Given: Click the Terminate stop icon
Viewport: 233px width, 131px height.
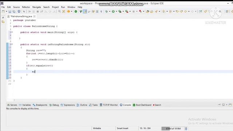Looking at the screenshot, I should pos(37,11).
